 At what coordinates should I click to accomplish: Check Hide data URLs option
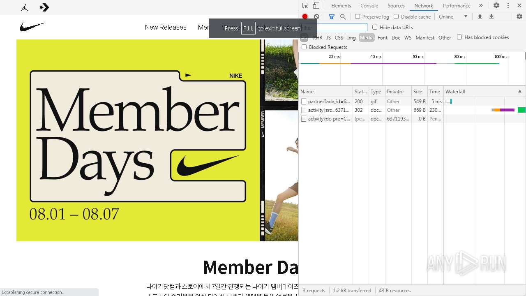375,27
